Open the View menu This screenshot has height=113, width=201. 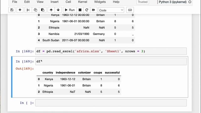tap(40, 2)
